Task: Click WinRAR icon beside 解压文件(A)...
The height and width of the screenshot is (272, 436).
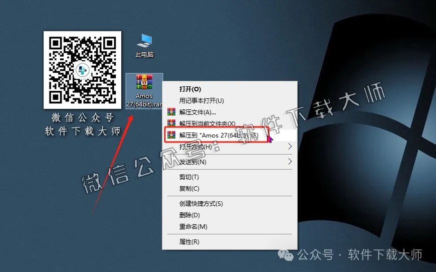Action: [x=171, y=112]
